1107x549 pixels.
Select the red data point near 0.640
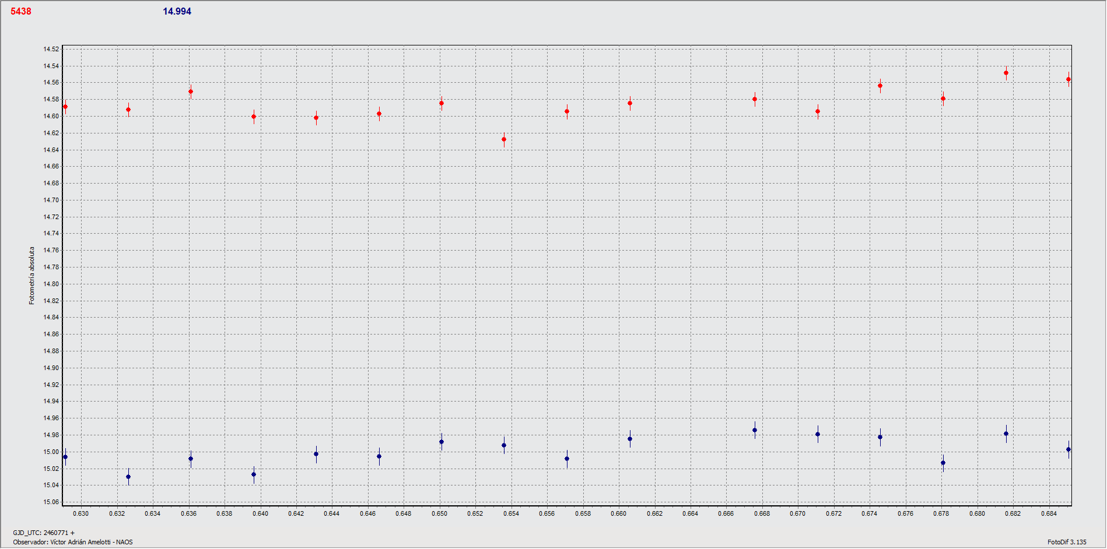[x=254, y=117]
